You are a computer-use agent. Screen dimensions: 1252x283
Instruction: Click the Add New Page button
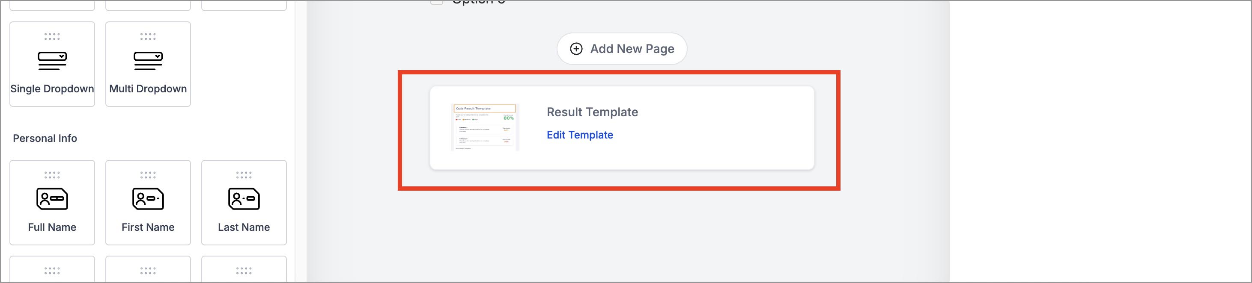click(x=622, y=49)
